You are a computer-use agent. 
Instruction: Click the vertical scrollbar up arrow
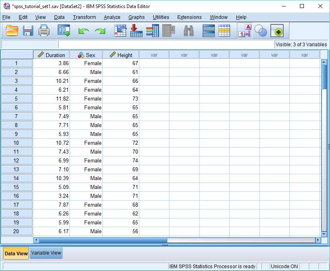[324, 62]
